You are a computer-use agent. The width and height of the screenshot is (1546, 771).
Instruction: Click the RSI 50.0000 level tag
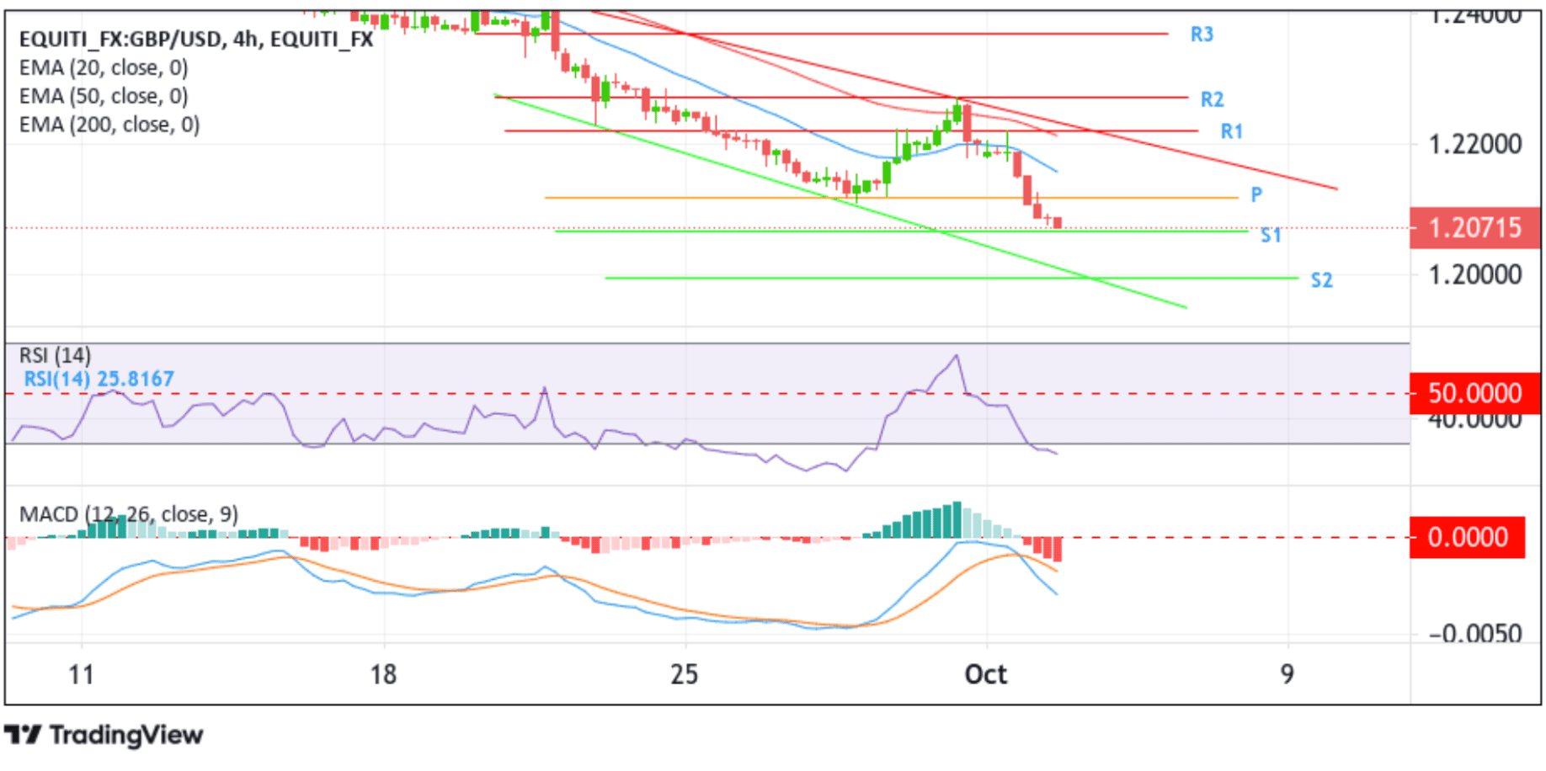tap(1474, 393)
